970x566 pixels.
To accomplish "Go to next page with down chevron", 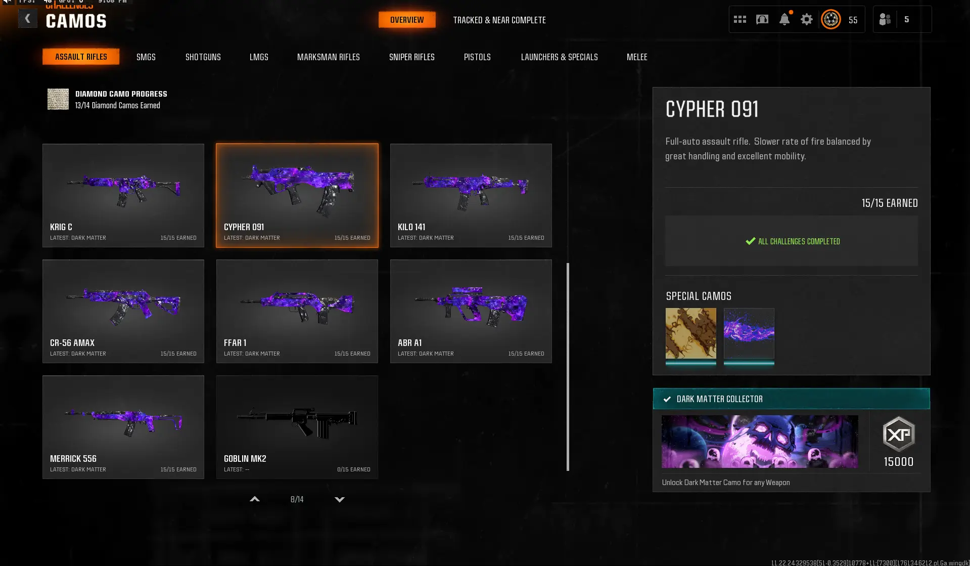I will pos(340,499).
